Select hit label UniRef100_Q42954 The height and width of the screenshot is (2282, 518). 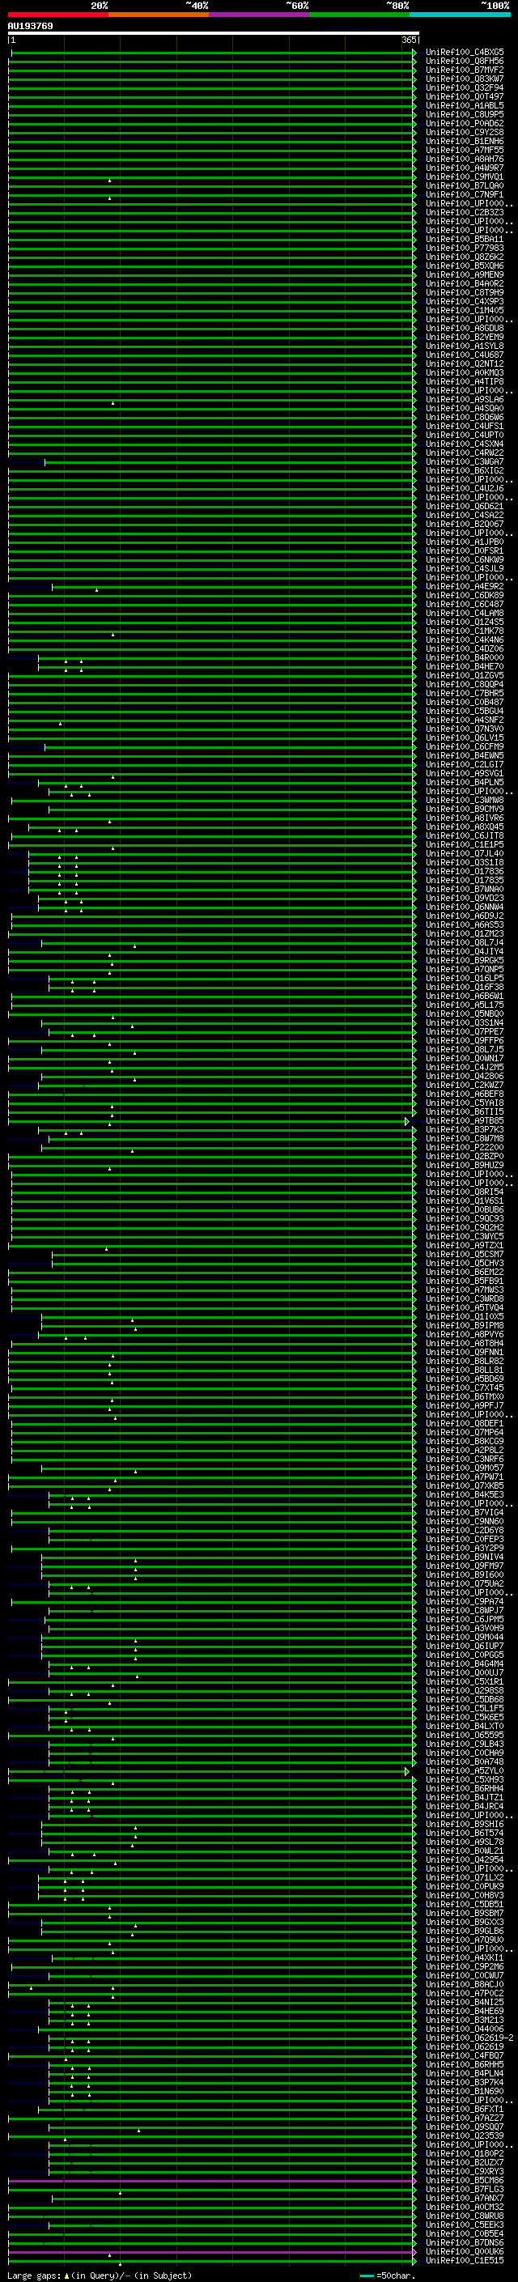(465, 1859)
